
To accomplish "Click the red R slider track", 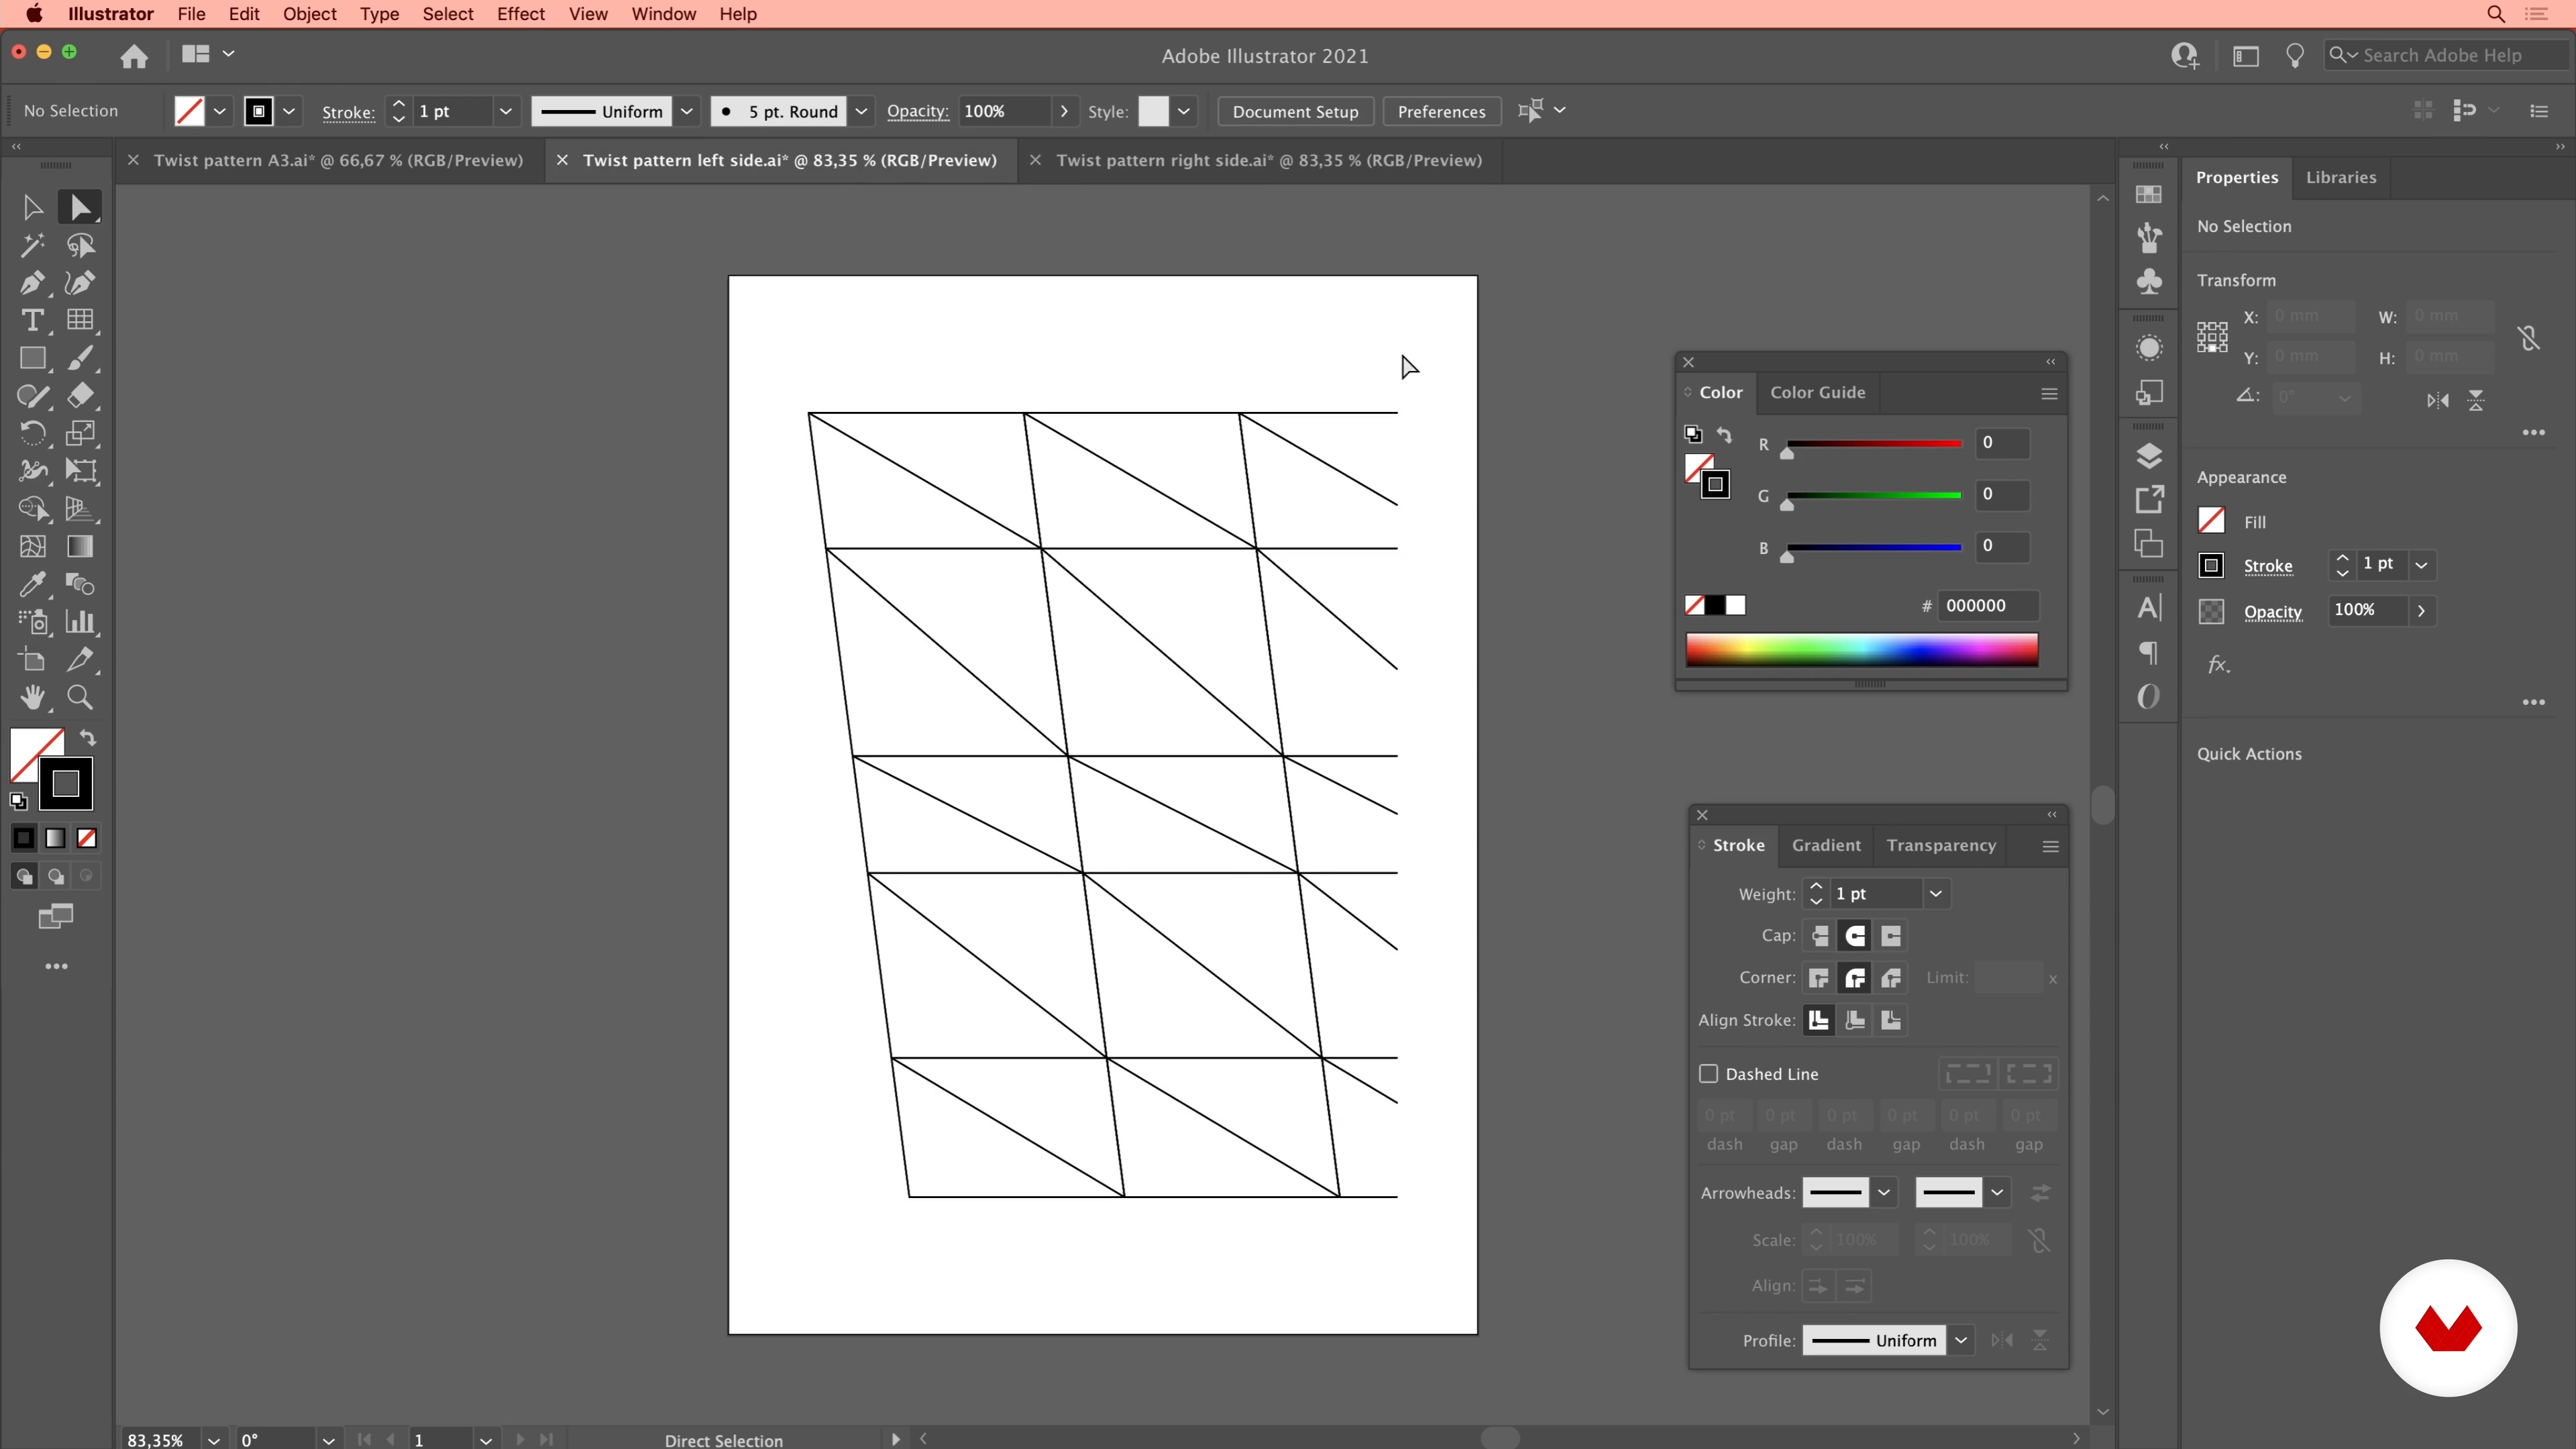I will point(1873,443).
